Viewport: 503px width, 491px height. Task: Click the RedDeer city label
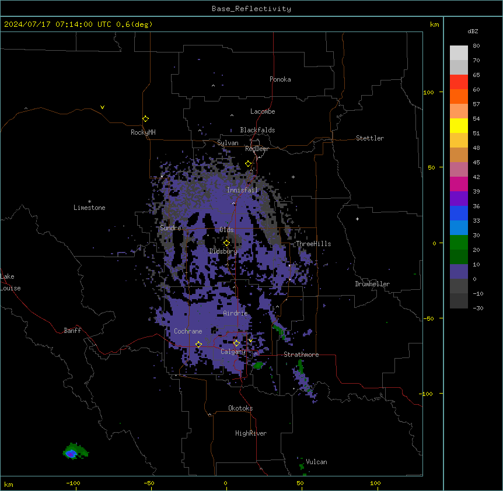[257, 149]
